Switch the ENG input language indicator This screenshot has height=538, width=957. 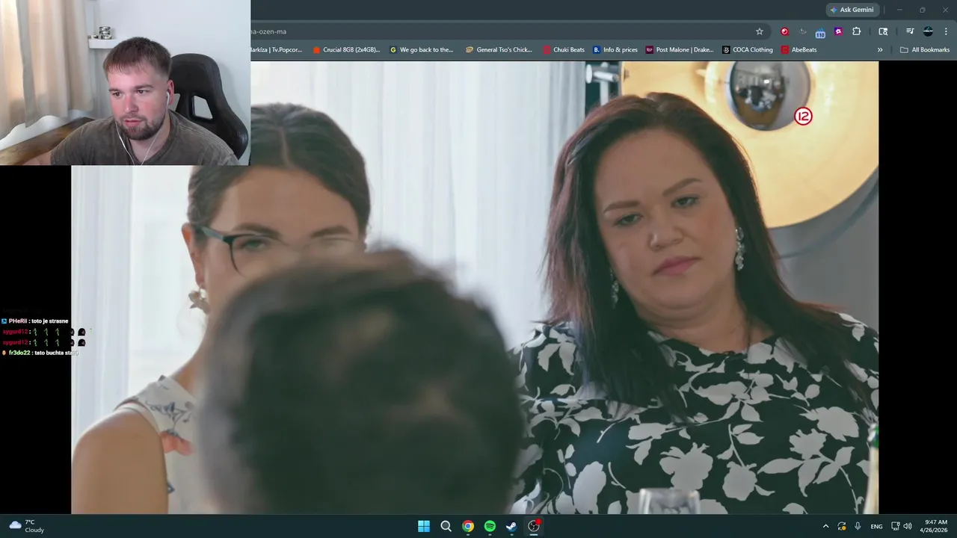point(876,526)
